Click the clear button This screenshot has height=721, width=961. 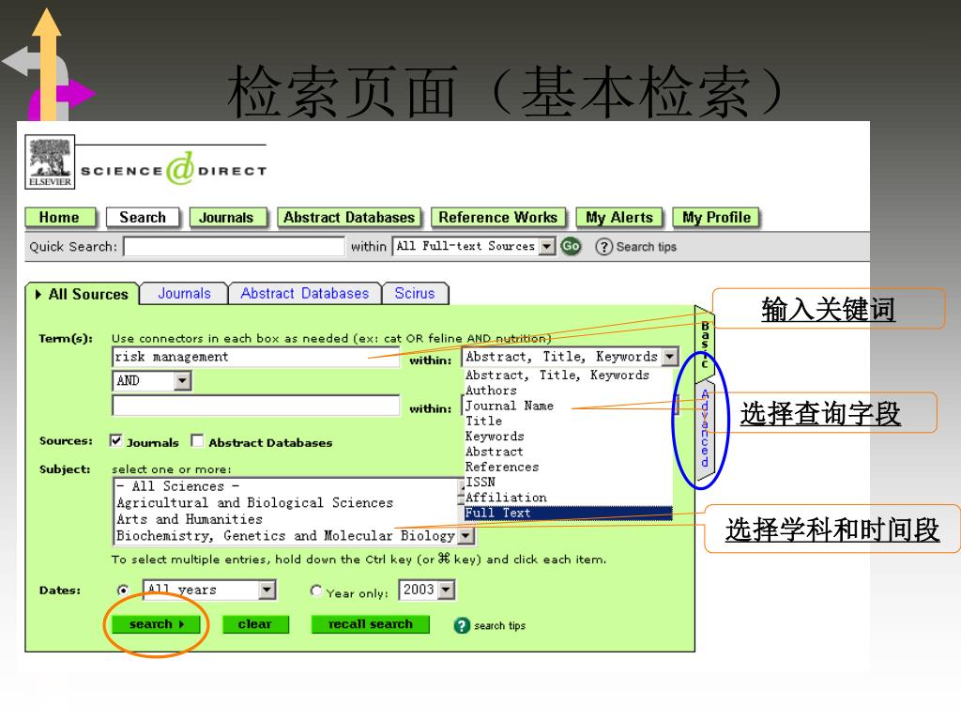coord(255,624)
